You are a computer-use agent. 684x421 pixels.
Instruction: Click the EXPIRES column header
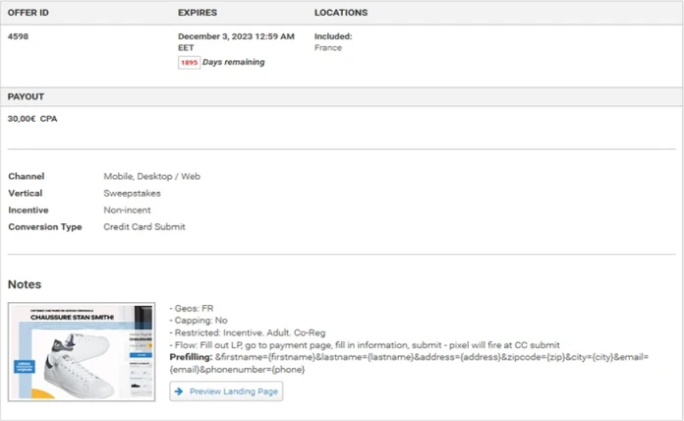click(198, 13)
